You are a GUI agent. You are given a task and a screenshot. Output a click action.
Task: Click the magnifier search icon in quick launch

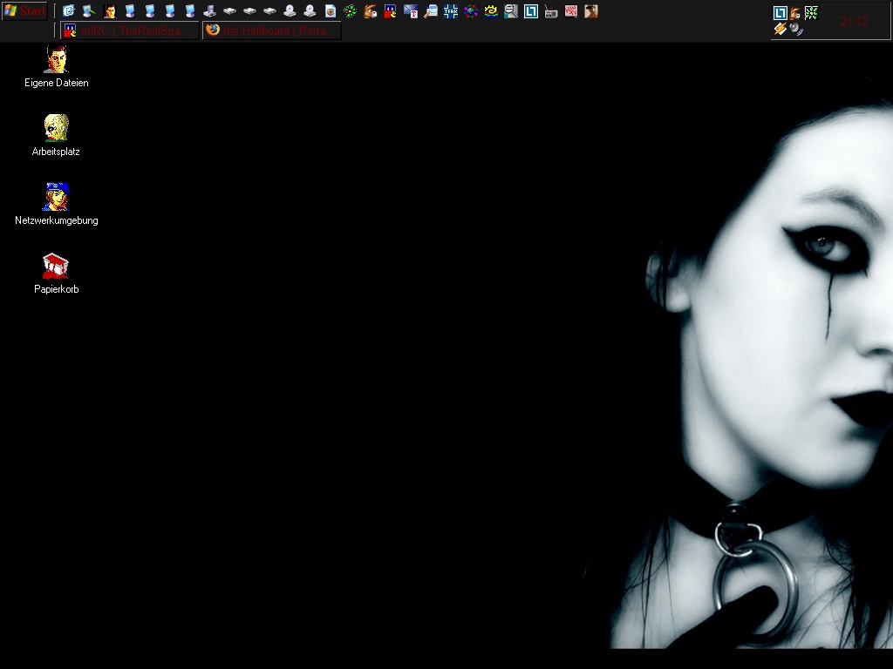(431, 11)
